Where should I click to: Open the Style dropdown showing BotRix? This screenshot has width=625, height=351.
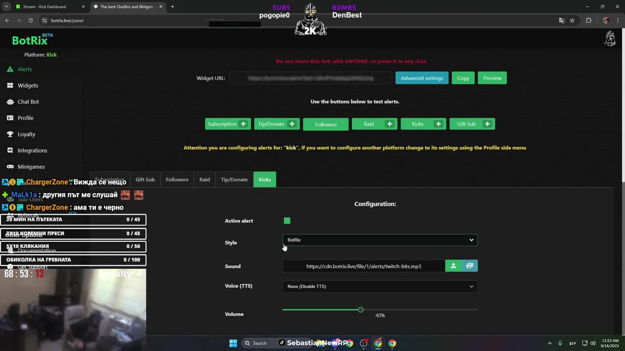point(380,240)
